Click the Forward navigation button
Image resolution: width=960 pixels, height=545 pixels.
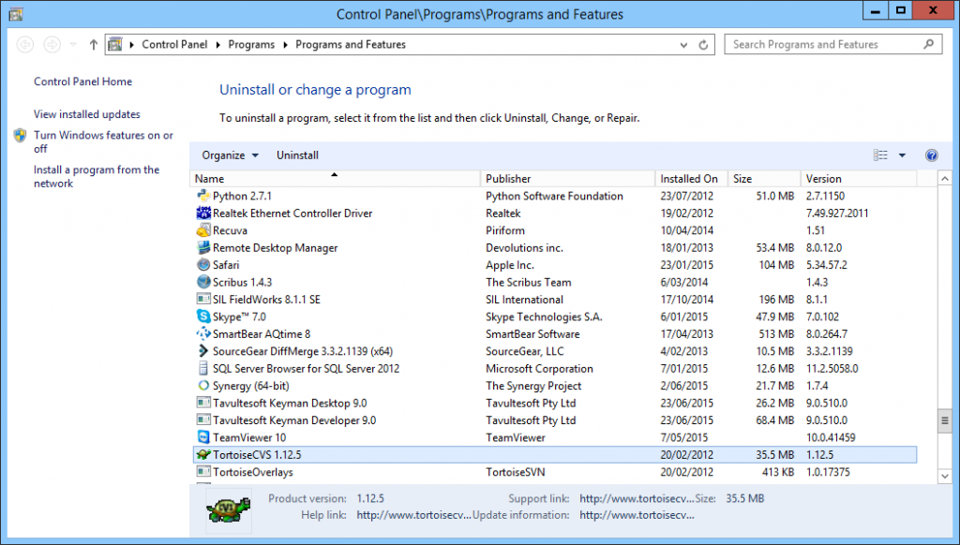pos(52,44)
